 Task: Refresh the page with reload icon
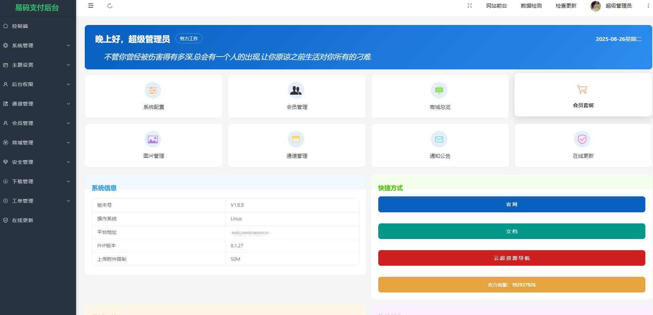click(110, 6)
